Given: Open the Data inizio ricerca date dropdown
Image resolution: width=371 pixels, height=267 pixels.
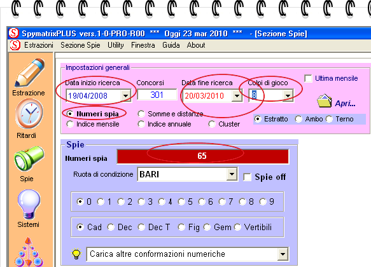Looking at the screenshot, I should [x=125, y=96].
